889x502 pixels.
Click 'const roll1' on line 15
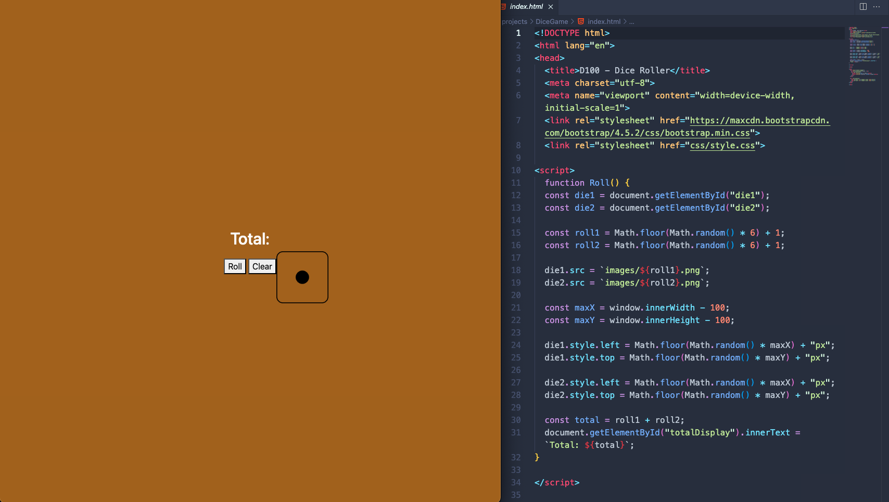click(572, 233)
